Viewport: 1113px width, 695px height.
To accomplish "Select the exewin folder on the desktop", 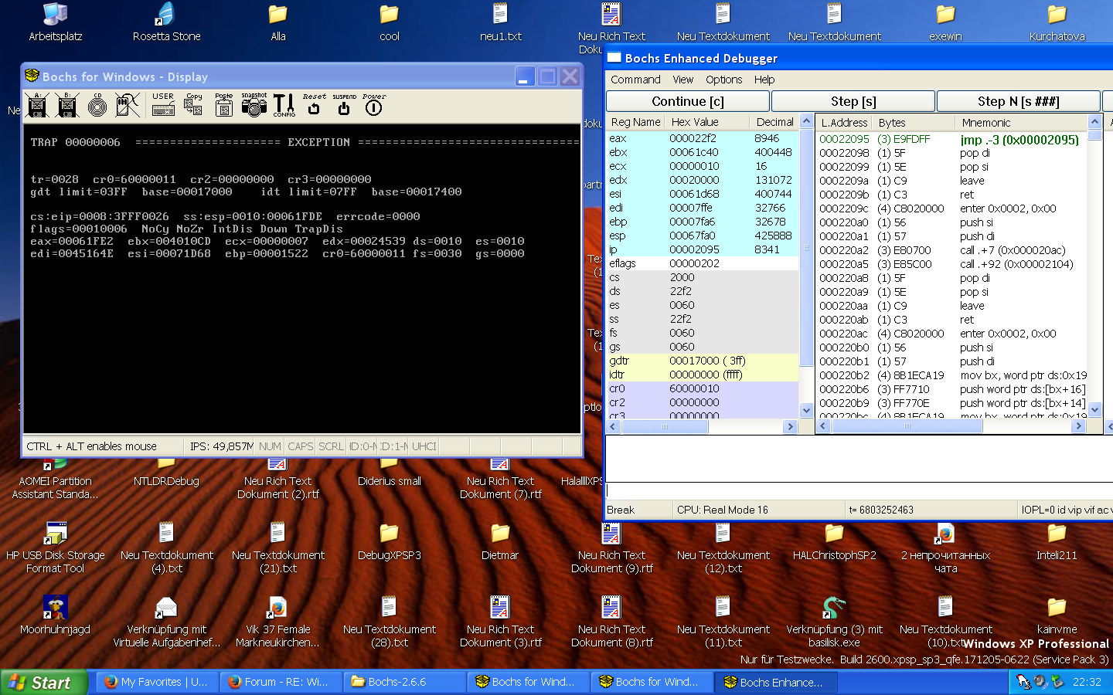I will pos(946,22).
